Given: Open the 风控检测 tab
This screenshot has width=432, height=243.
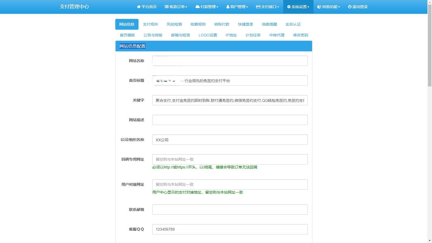Looking at the screenshot, I should (x=174, y=24).
